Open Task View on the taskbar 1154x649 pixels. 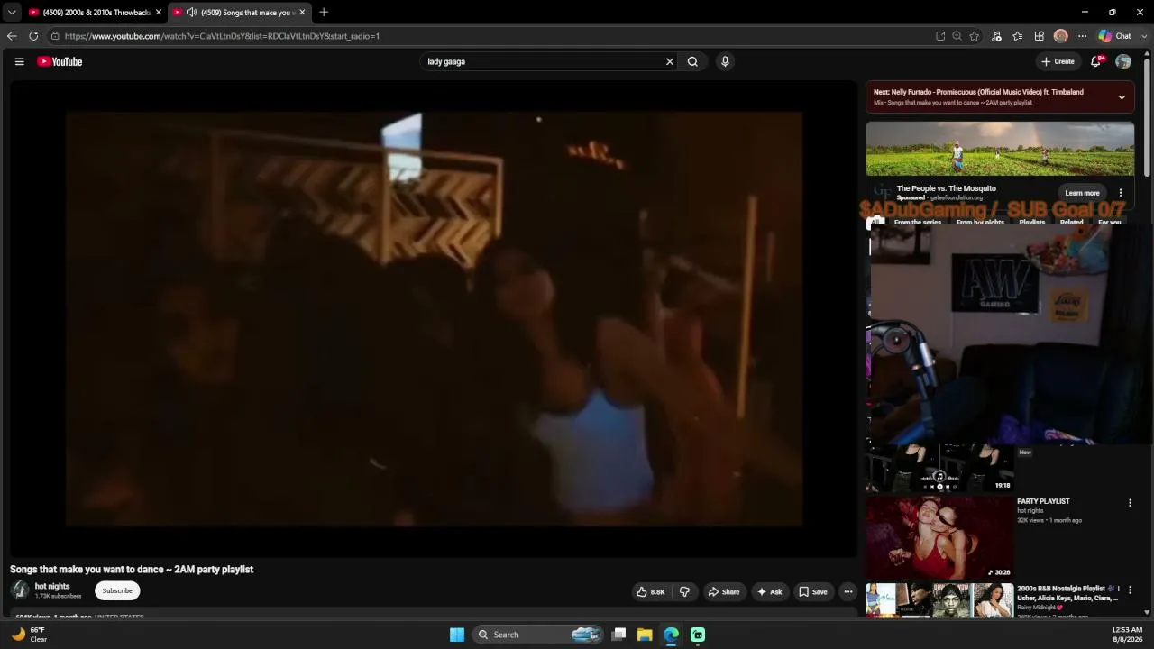tap(618, 635)
